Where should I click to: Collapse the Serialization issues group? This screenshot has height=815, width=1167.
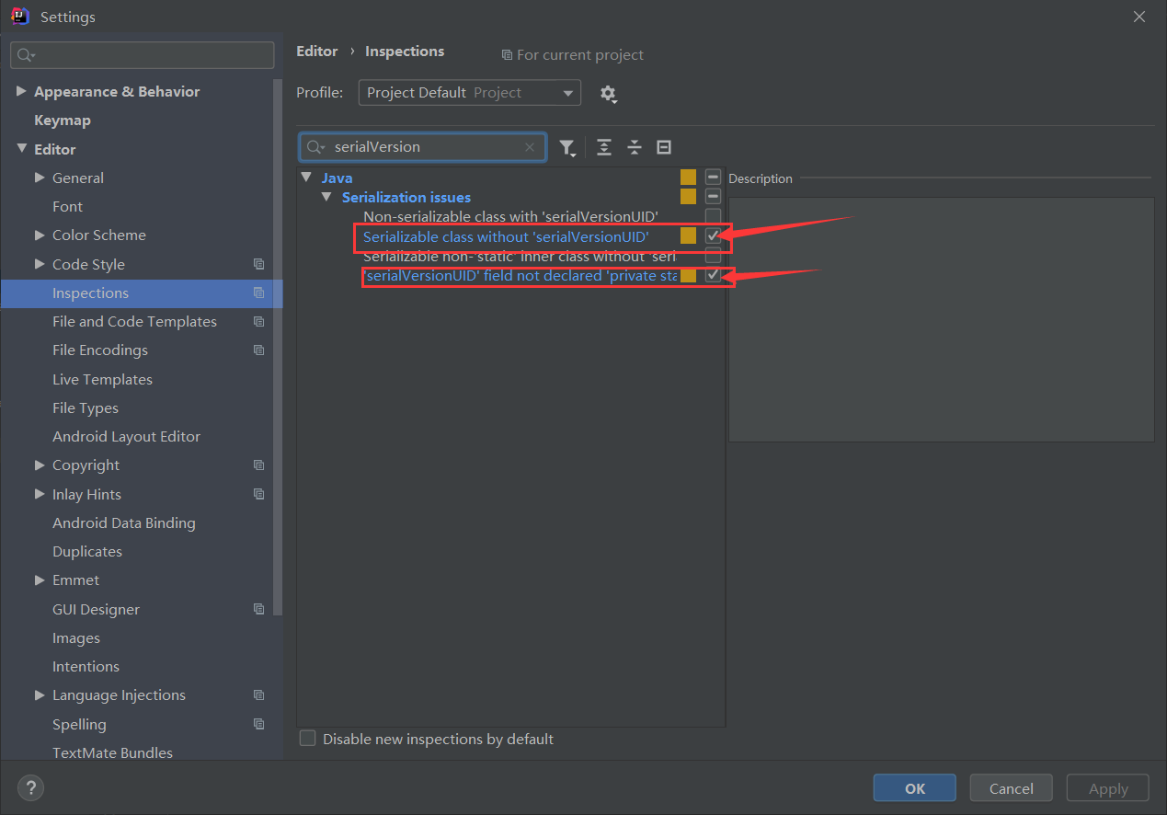point(326,197)
